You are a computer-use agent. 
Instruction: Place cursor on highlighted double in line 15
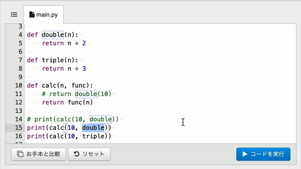[93, 128]
